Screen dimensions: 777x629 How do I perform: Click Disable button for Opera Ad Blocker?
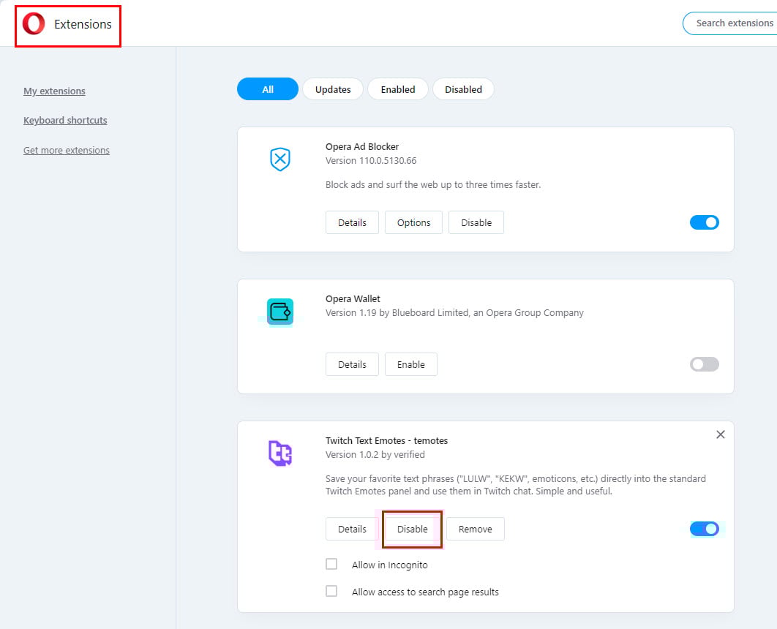pyautogui.click(x=476, y=222)
